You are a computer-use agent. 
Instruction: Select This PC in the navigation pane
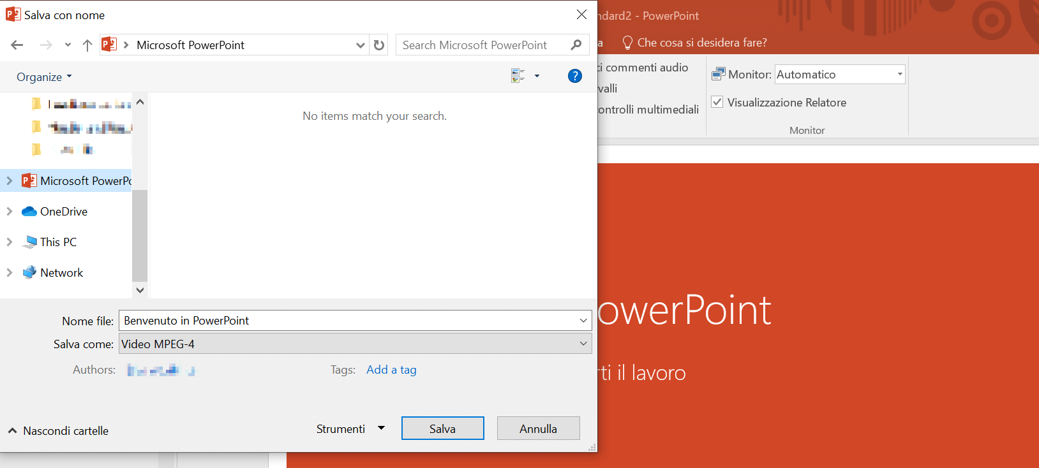click(x=58, y=242)
